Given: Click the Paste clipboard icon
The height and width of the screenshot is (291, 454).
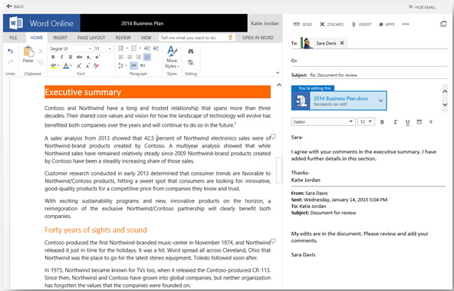Looking at the screenshot, I should click(28, 51).
